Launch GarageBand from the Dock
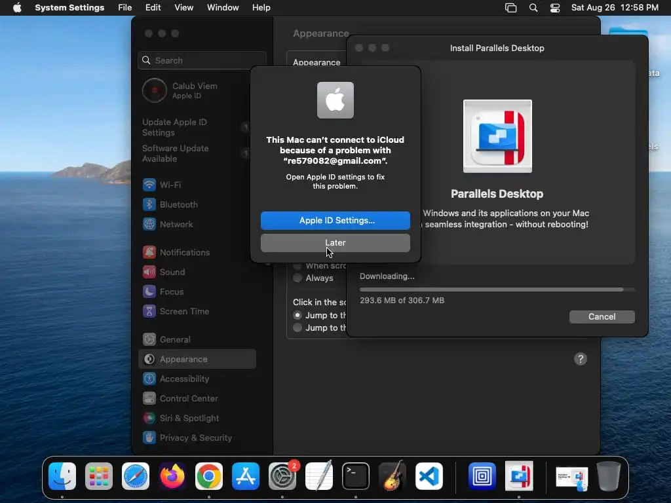This screenshot has height=503, width=671. point(393,476)
